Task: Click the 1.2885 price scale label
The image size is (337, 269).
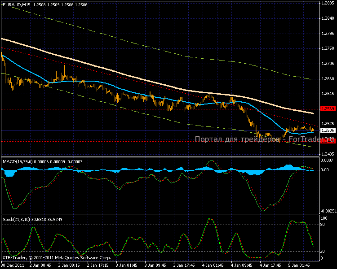Action: click(x=328, y=3)
